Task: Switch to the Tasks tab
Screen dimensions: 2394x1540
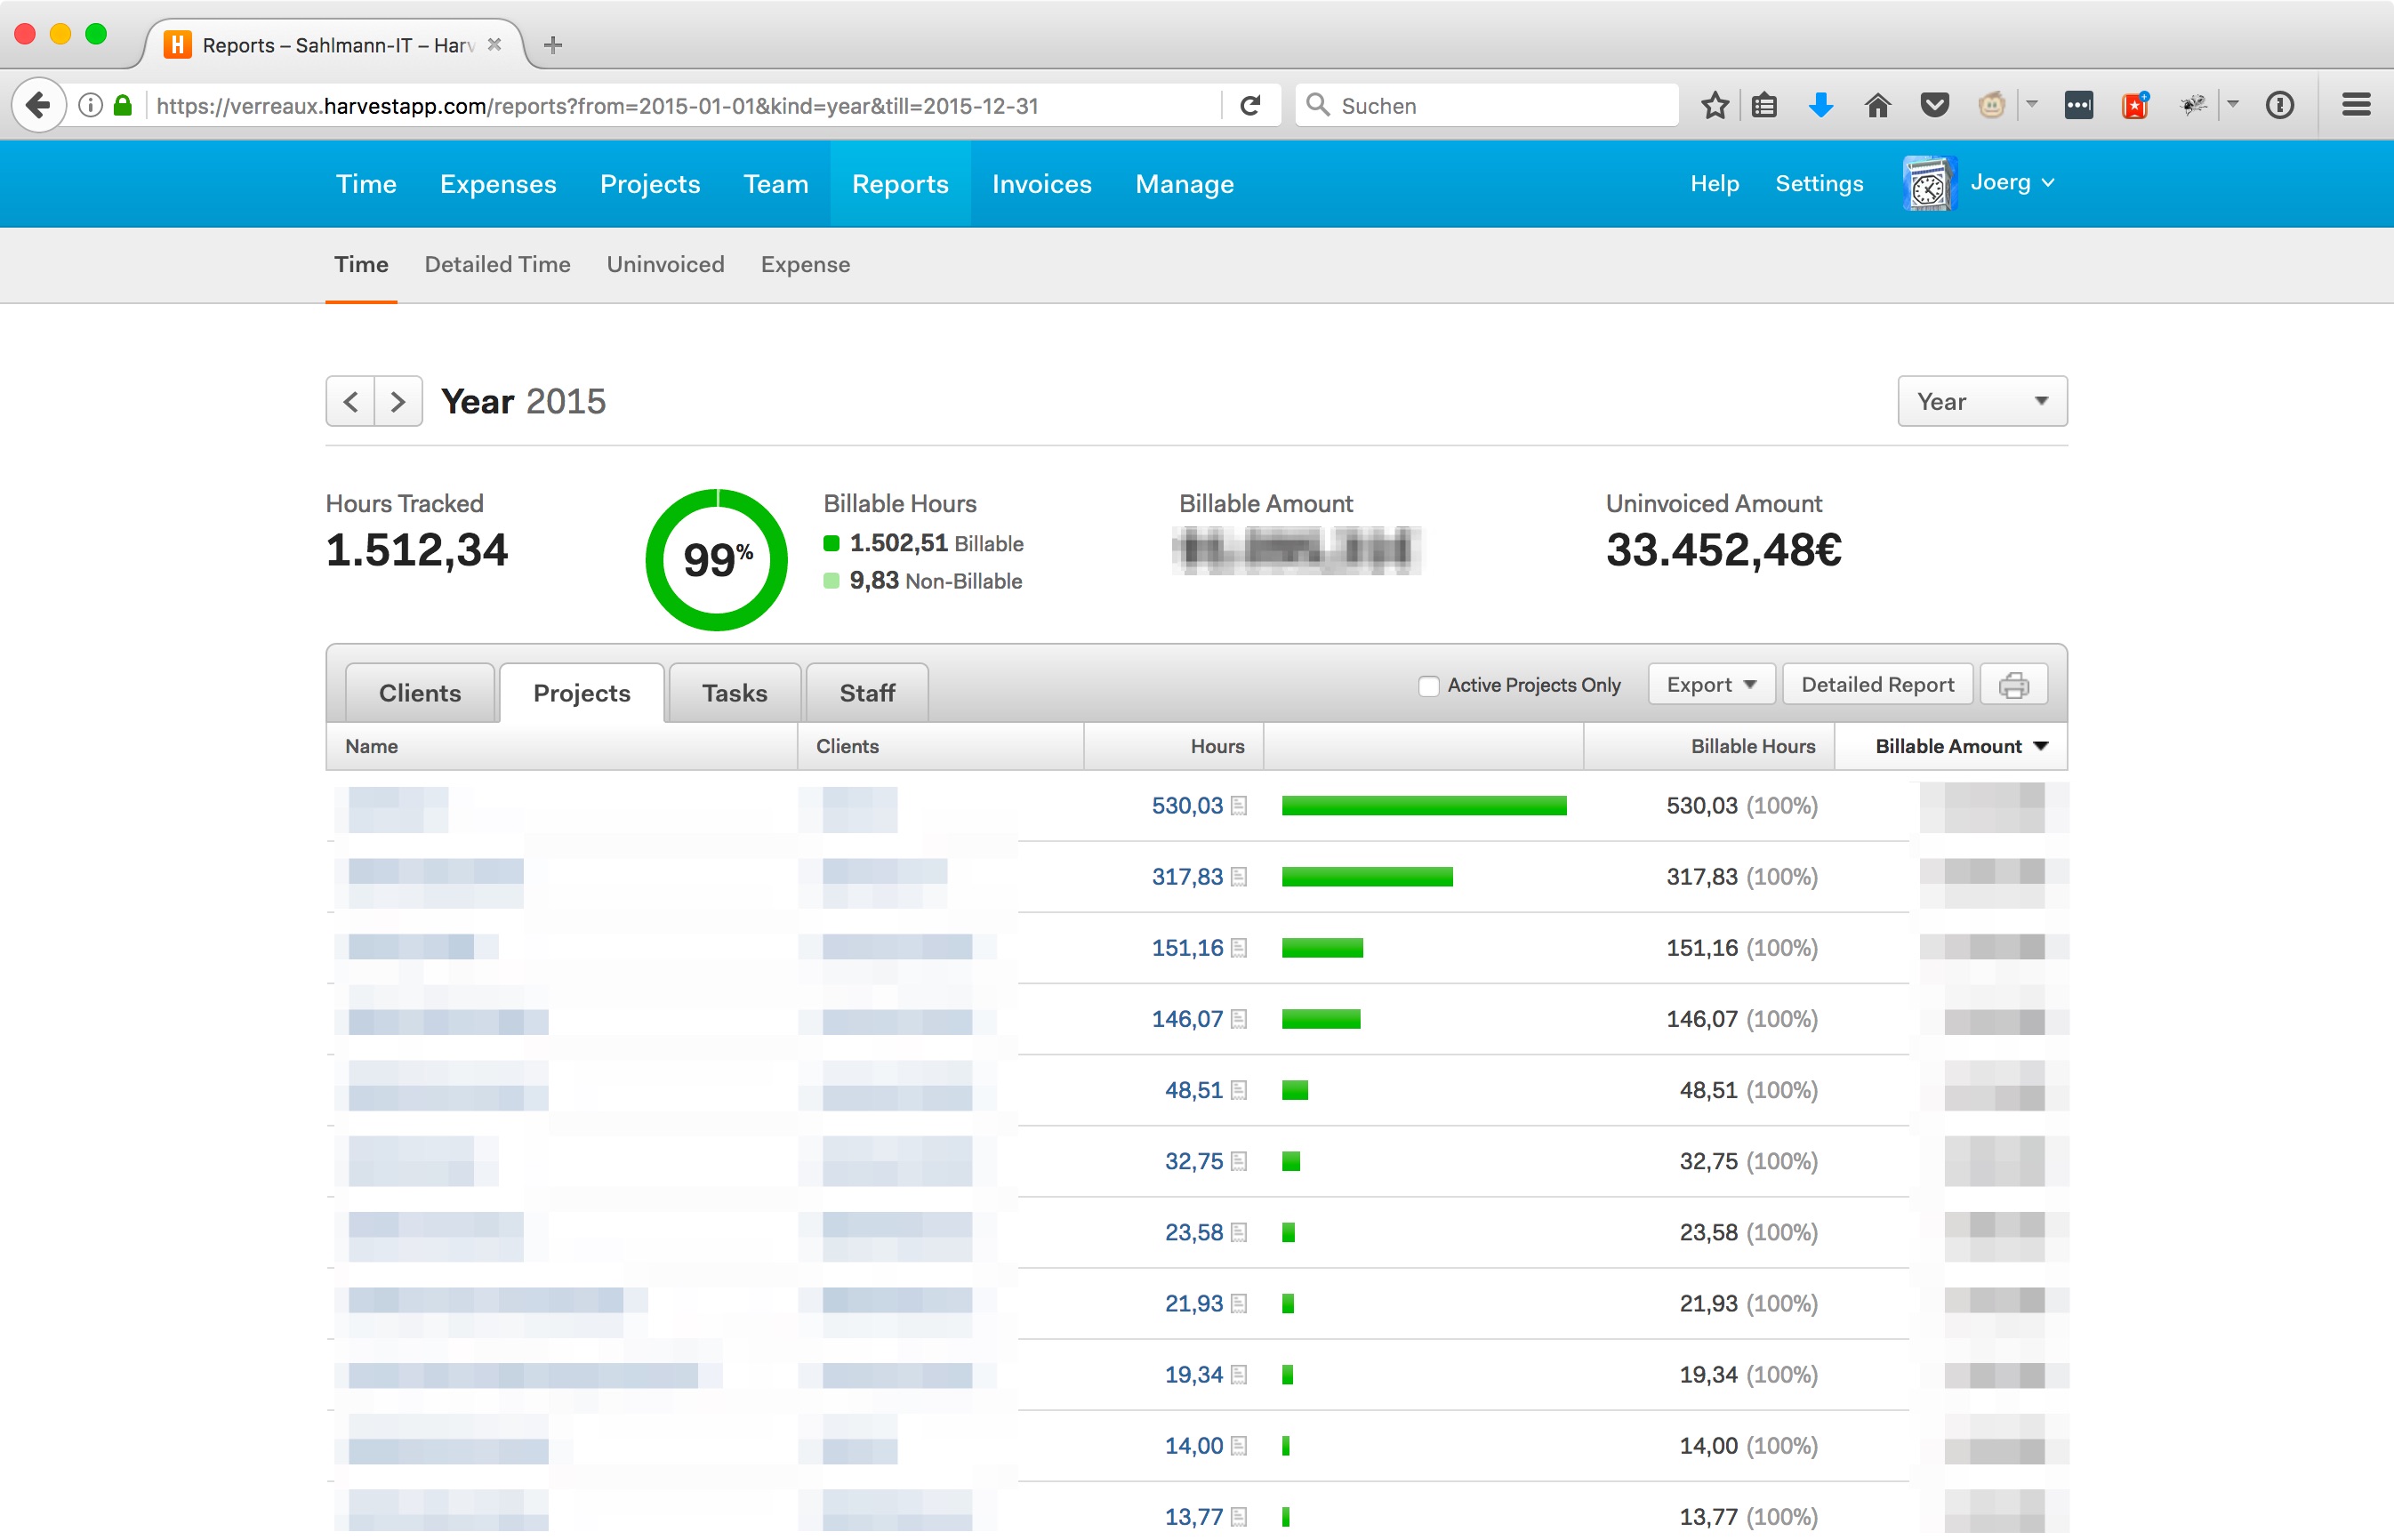Action: coord(734,693)
